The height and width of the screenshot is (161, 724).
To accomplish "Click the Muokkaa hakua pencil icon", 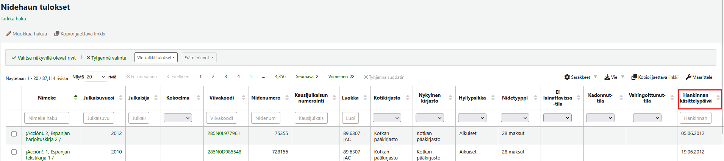I will [9, 34].
